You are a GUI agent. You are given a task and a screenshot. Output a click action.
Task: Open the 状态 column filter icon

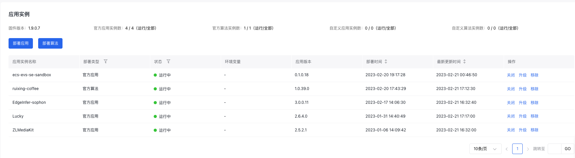pyautogui.click(x=168, y=61)
